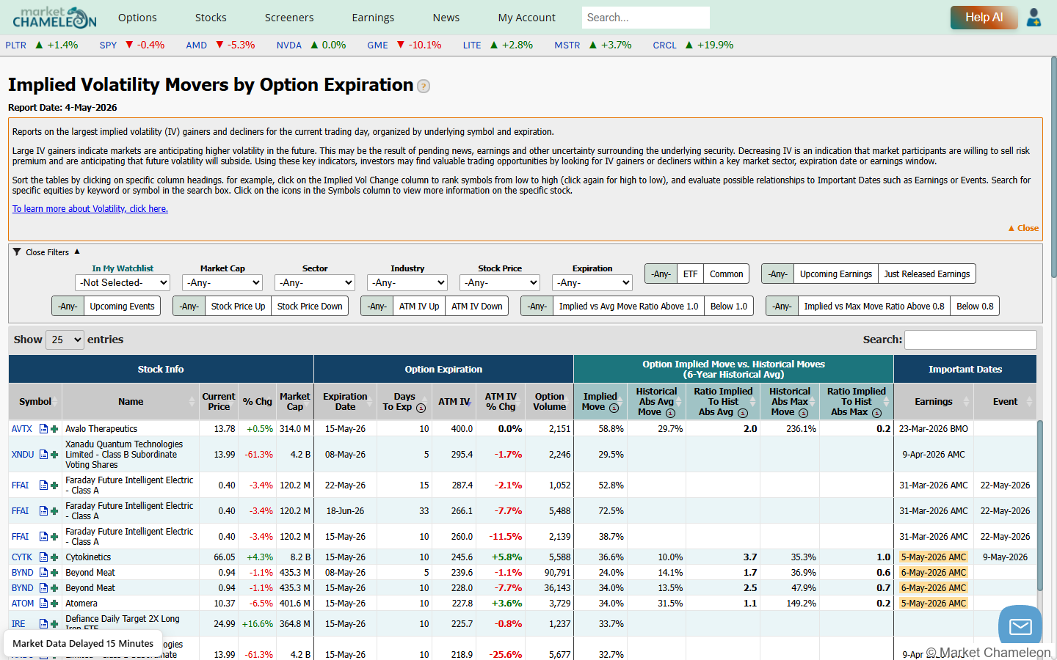Open the Market Cap filter dropdown
The width and height of the screenshot is (1057, 660).
222,282
